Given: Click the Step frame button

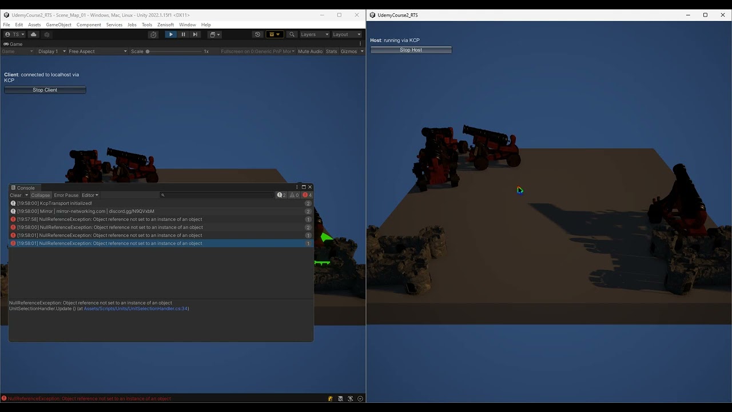Looking at the screenshot, I should point(195,34).
